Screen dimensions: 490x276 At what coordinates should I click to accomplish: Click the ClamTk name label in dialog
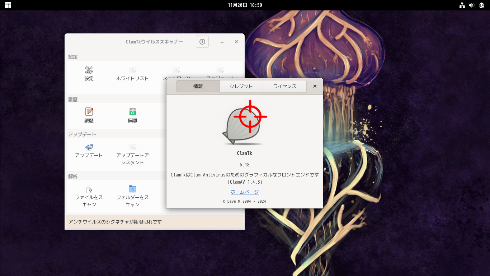tap(245, 153)
